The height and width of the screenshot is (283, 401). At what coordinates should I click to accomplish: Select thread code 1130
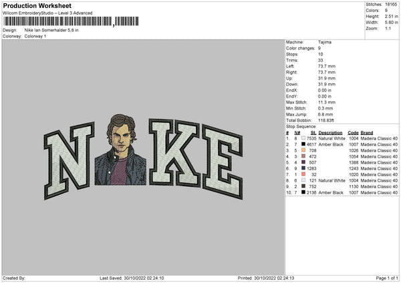coord(354,186)
